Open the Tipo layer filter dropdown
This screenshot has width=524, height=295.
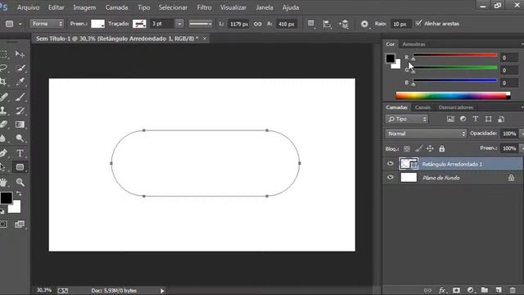pyautogui.click(x=407, y=119)
